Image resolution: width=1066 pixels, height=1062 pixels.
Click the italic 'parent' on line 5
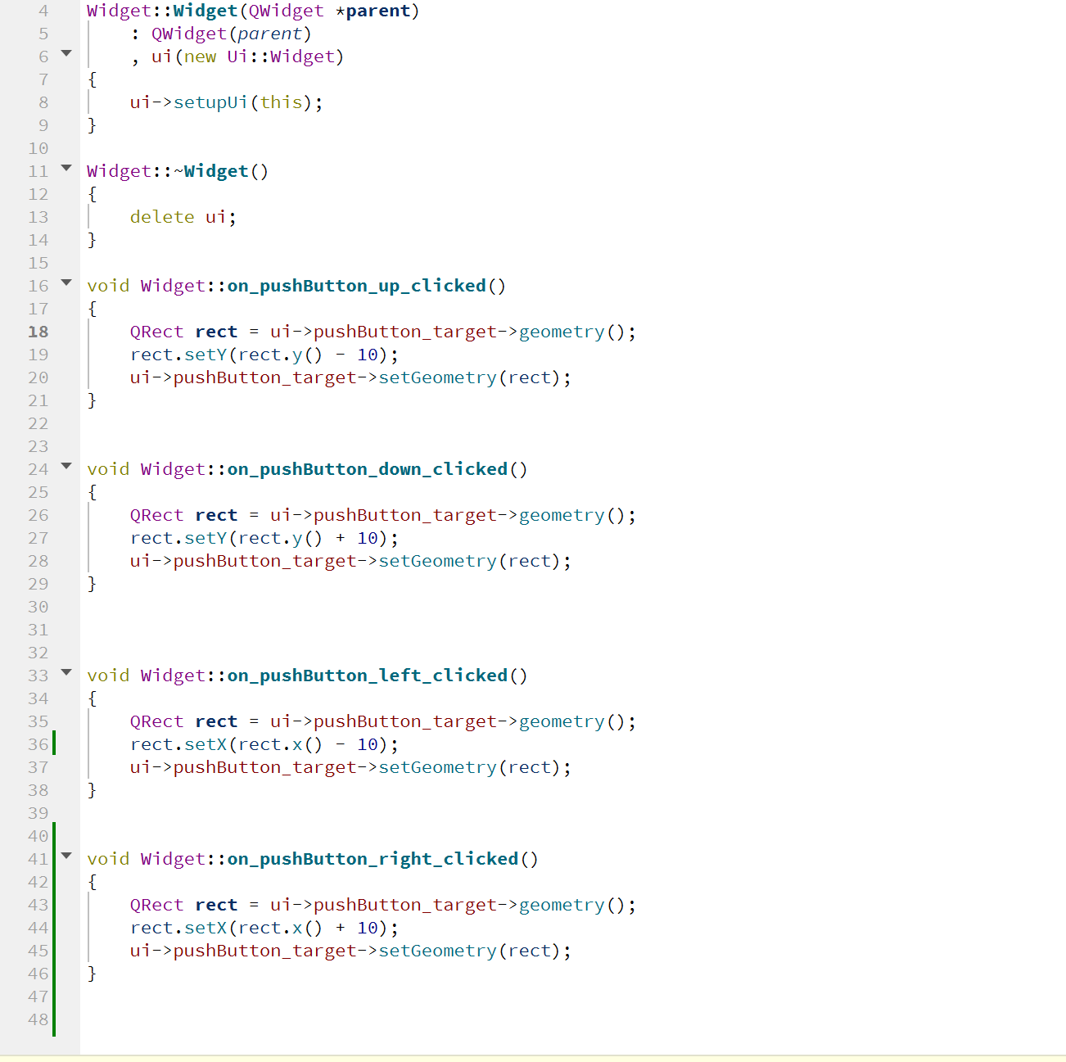coord(270,34)
